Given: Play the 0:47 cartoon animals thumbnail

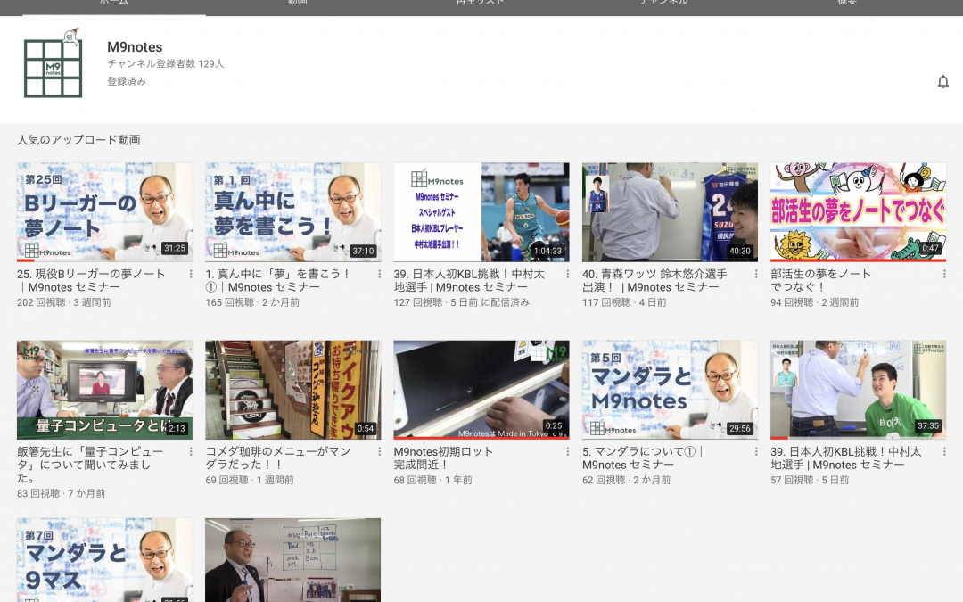Looking at the screenshot, I should click(858, 212).
